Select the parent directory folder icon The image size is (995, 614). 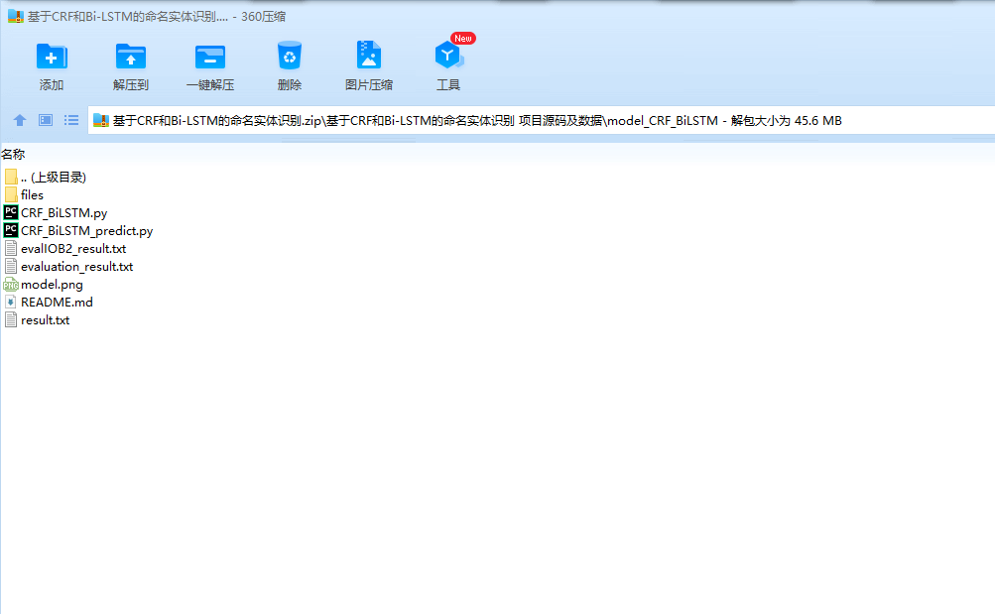click(11, 177)
